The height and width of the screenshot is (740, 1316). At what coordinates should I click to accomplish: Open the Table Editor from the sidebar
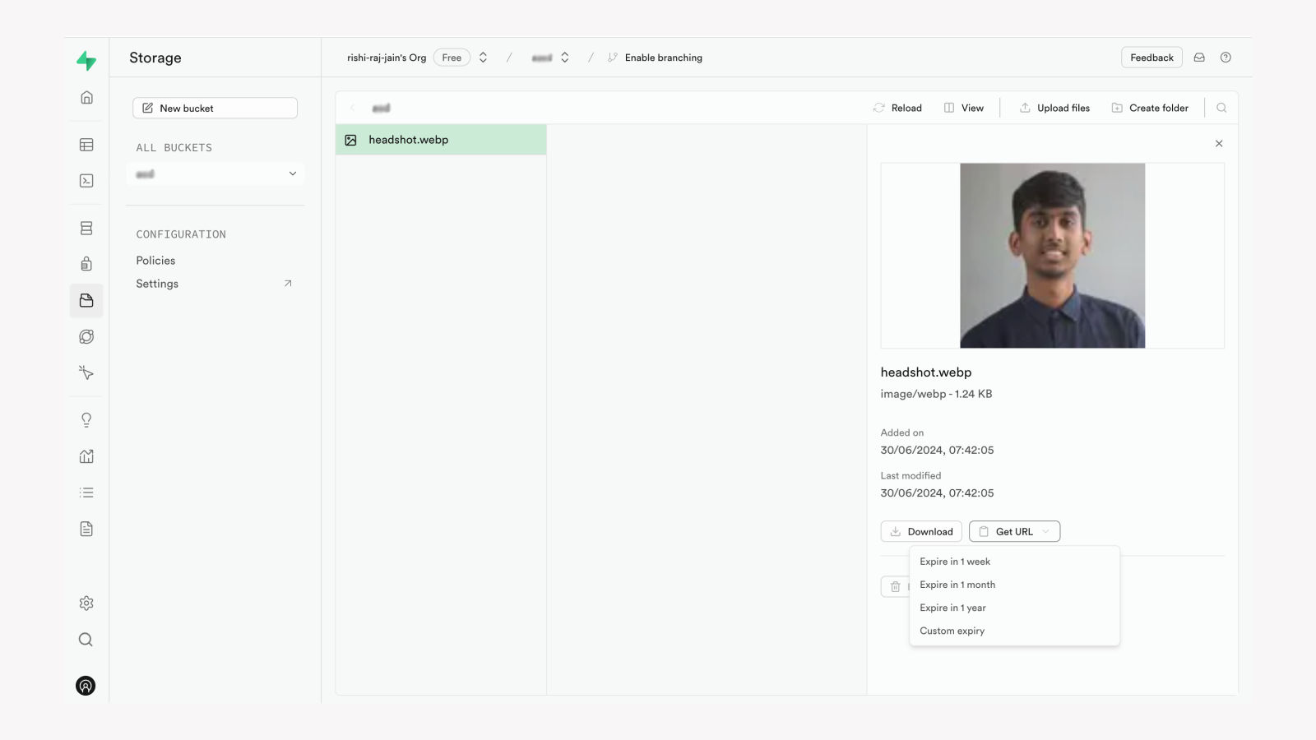point(86,144)
